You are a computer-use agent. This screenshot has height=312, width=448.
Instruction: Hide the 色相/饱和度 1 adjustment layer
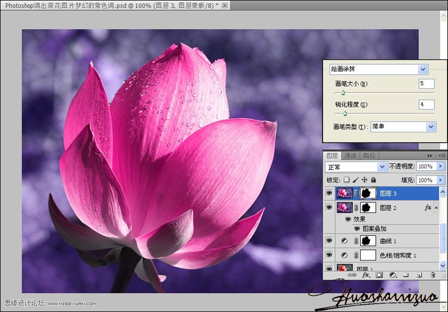(x=329, y=254)
